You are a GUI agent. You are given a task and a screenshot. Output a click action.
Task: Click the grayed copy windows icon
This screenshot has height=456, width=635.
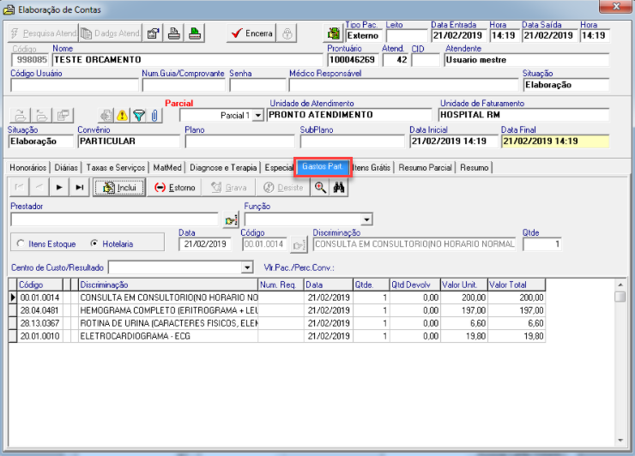pos(63,116)
